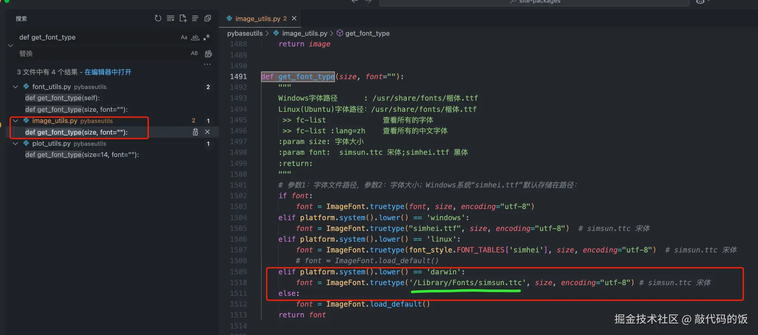Click 'get_font_type' function name in editor

[x=306, y=77]
